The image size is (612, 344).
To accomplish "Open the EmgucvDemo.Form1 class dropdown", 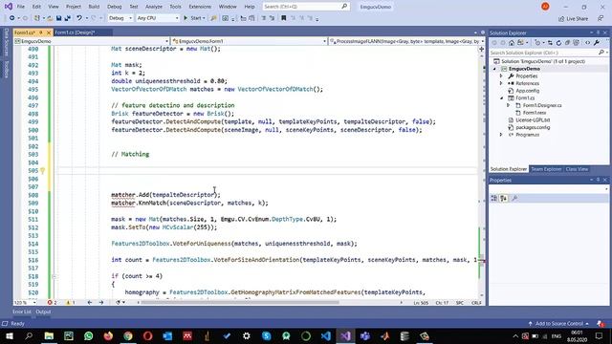I will coord(249,41).
